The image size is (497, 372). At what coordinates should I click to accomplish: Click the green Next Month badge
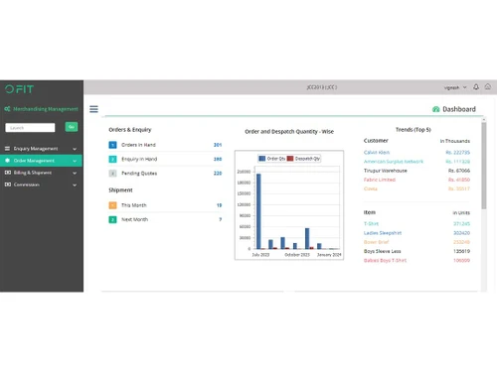(112, 219)
